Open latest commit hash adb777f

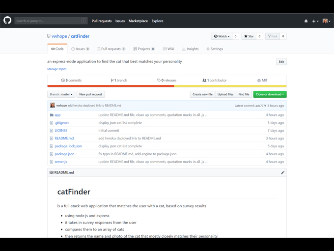[x=261, y=106]
